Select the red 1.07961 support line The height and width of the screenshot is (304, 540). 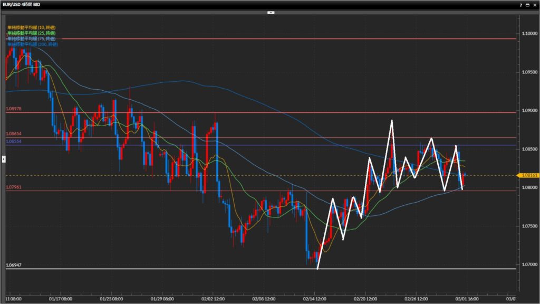pos(158,191)
